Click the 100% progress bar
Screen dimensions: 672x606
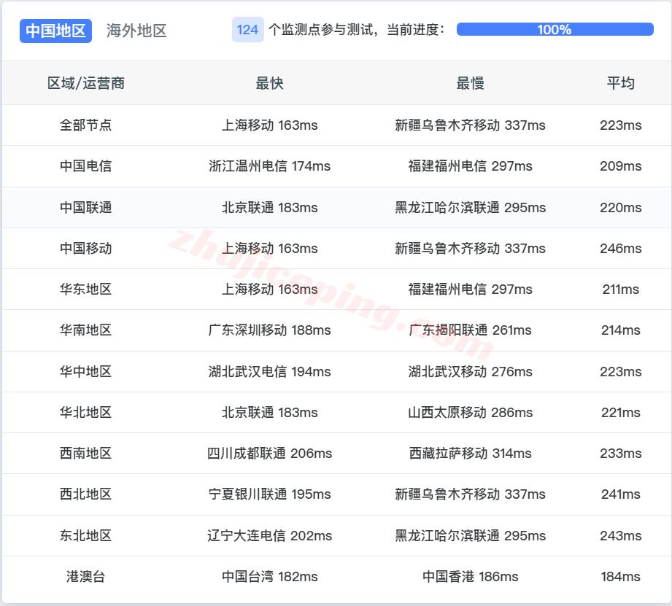(555, 30)
